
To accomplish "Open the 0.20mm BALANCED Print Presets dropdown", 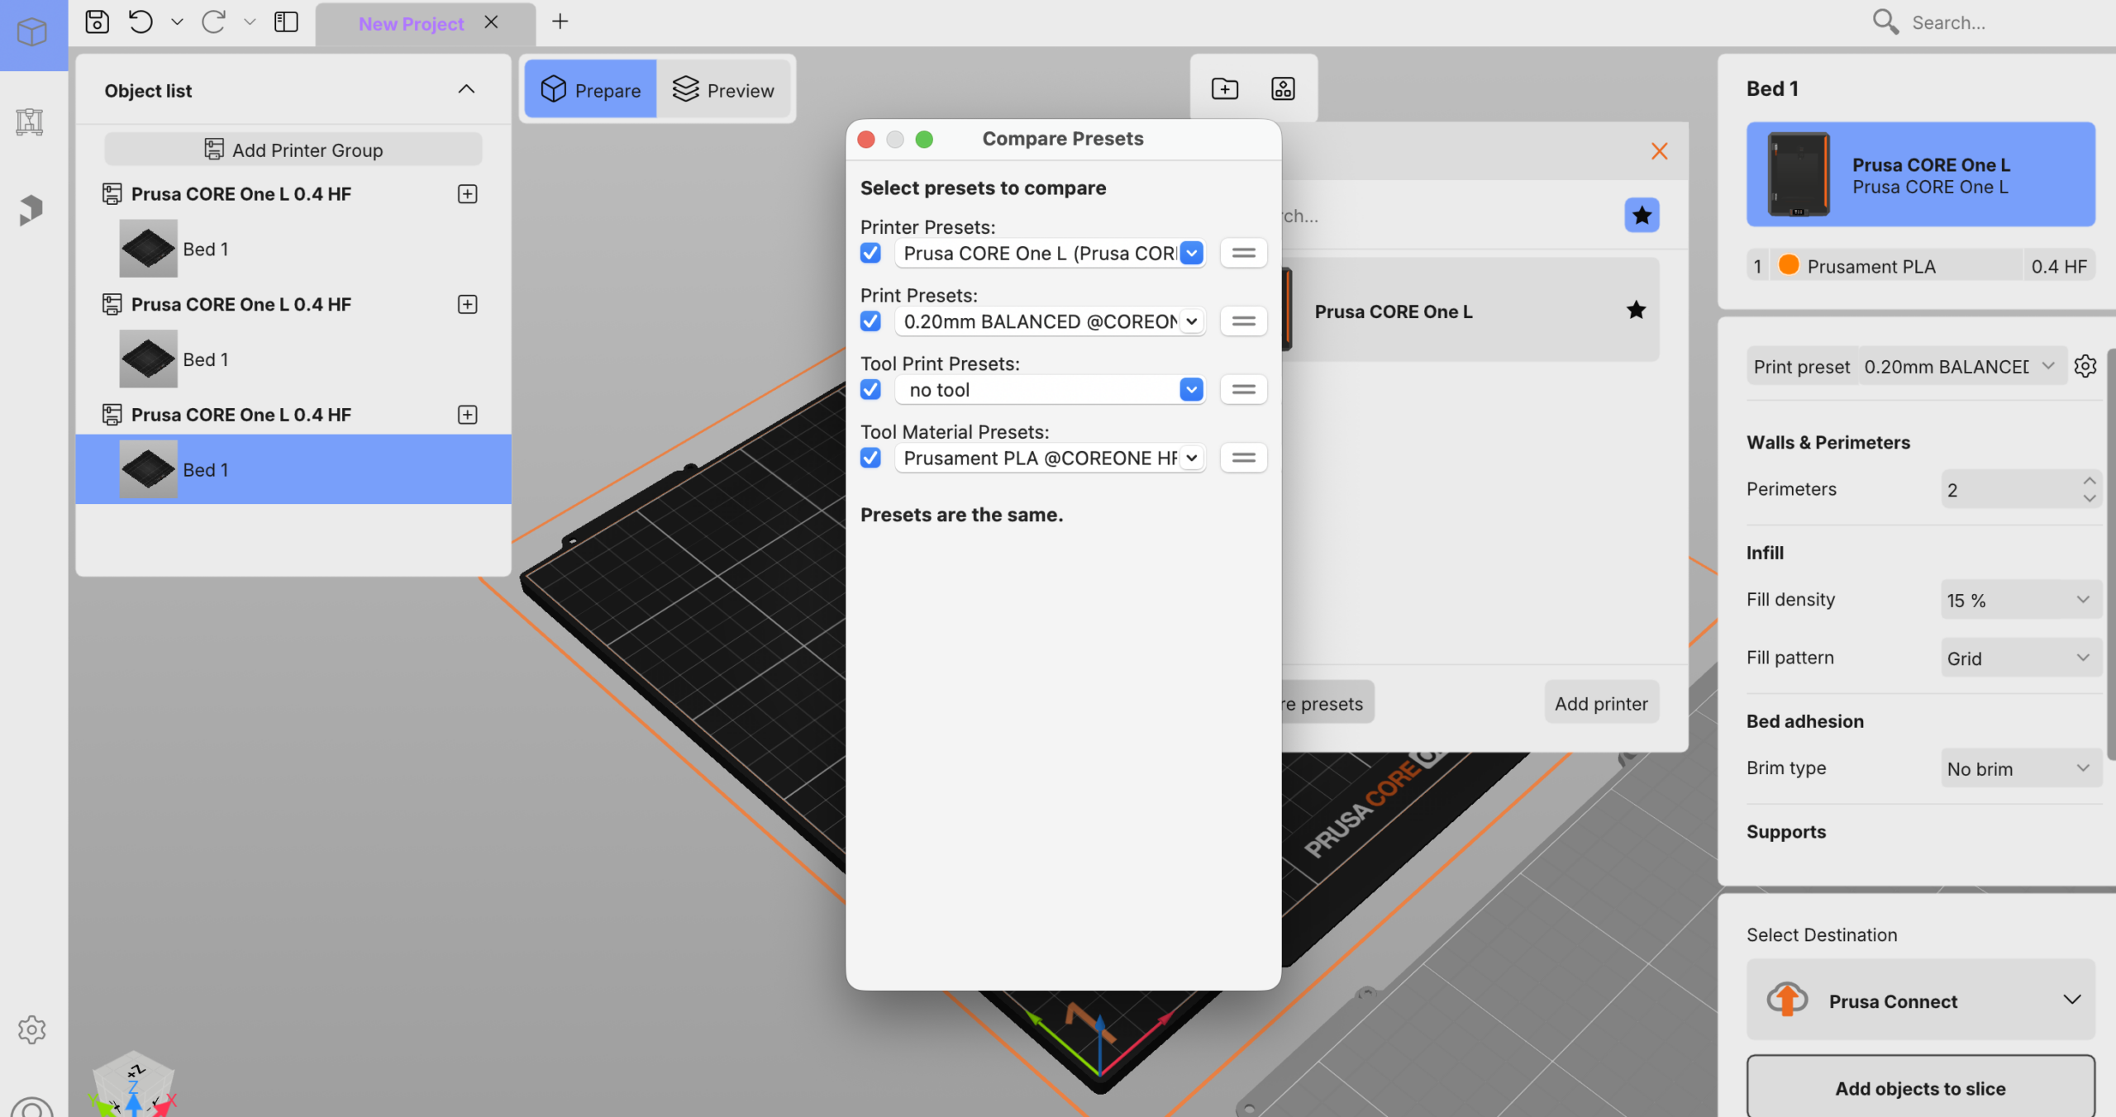I will coord(1049,321).
